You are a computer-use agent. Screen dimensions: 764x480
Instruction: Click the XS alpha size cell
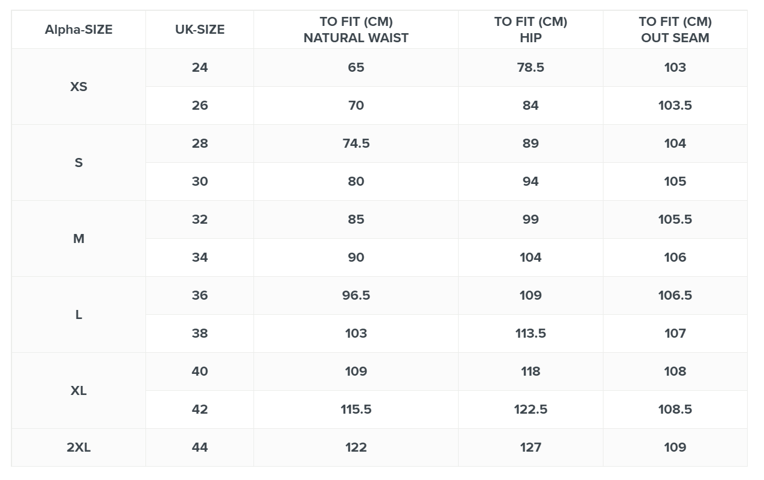tap(78, 86)
